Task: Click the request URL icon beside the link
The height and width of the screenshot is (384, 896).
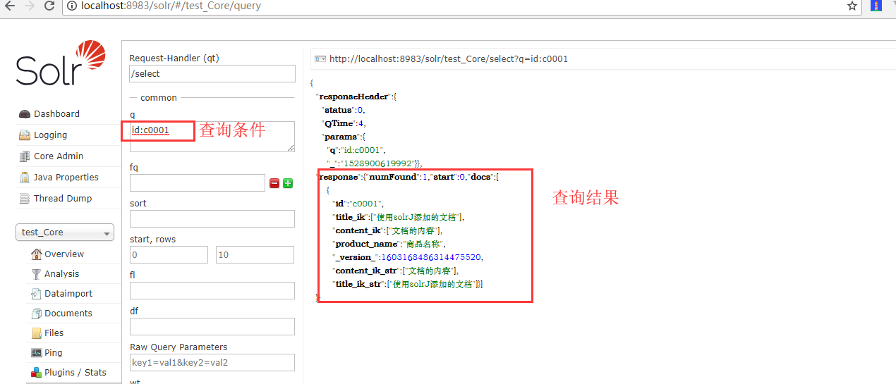Action: [x=320, y=59]
